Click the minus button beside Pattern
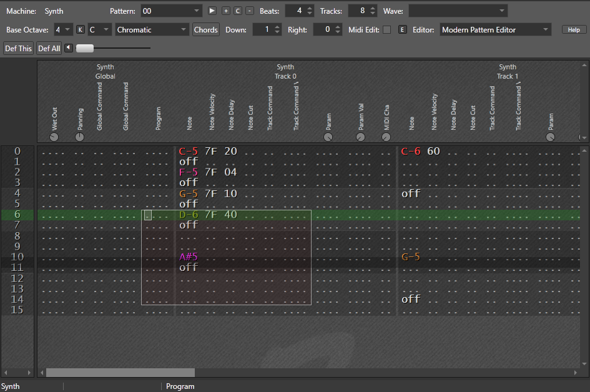This screenshot has width=590, height=392. [x=250, y=11]
